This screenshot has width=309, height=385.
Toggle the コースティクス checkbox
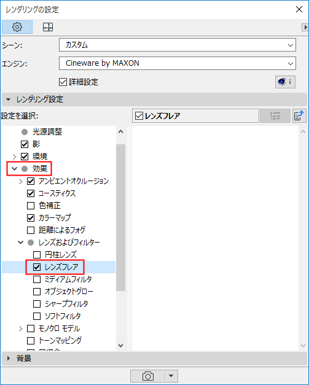31,193
